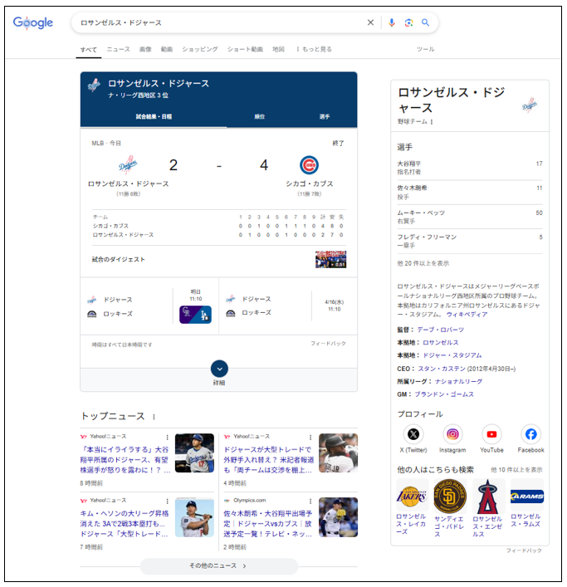
Task: Open the ナショナルリーグ link
Action: tap(458, 381)
